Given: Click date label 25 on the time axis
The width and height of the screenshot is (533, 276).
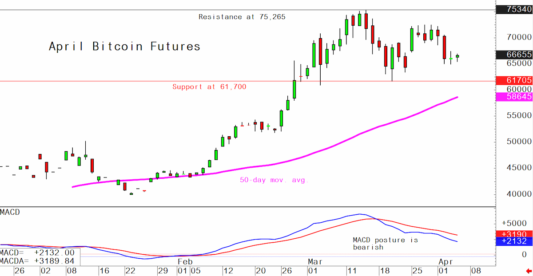Looking at the screenshot, I should point(418,270).
